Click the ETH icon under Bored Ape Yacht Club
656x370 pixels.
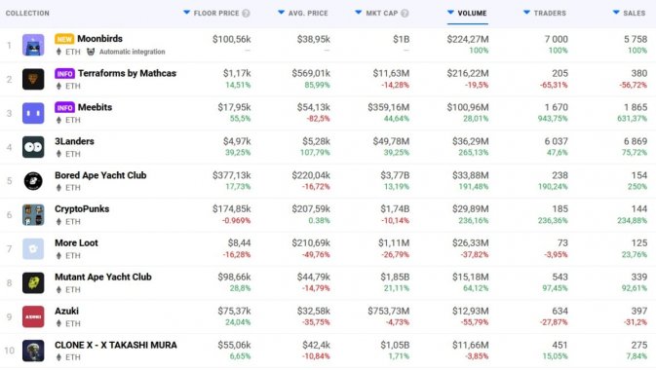click(58, 188)
